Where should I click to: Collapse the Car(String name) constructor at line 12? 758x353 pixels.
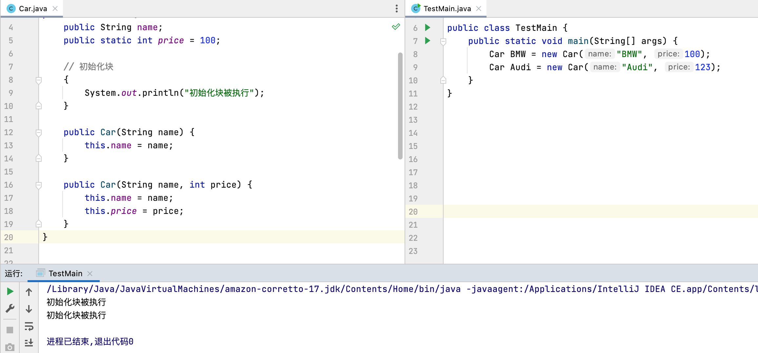pyautogui.click(x=39, y=133)
